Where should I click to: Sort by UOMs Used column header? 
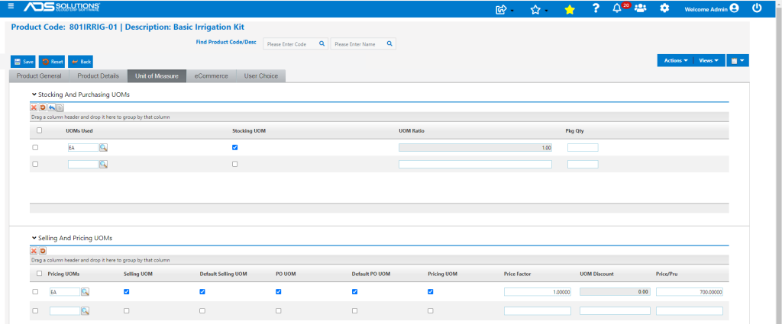tap(79, 131)
